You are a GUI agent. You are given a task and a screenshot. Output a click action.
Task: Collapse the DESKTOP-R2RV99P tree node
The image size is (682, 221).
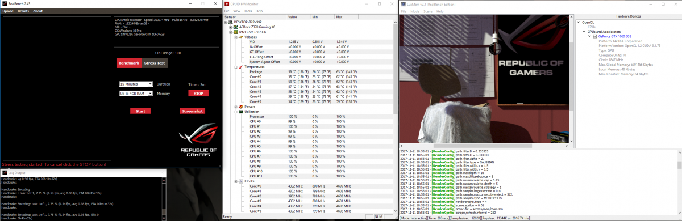pos(226,22)
